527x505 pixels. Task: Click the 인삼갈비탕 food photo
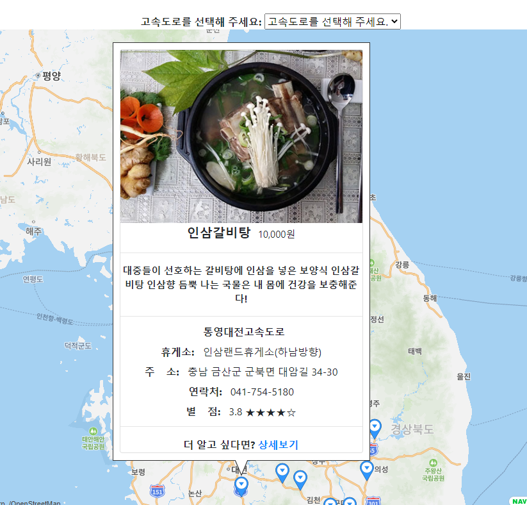pos(241,137)
